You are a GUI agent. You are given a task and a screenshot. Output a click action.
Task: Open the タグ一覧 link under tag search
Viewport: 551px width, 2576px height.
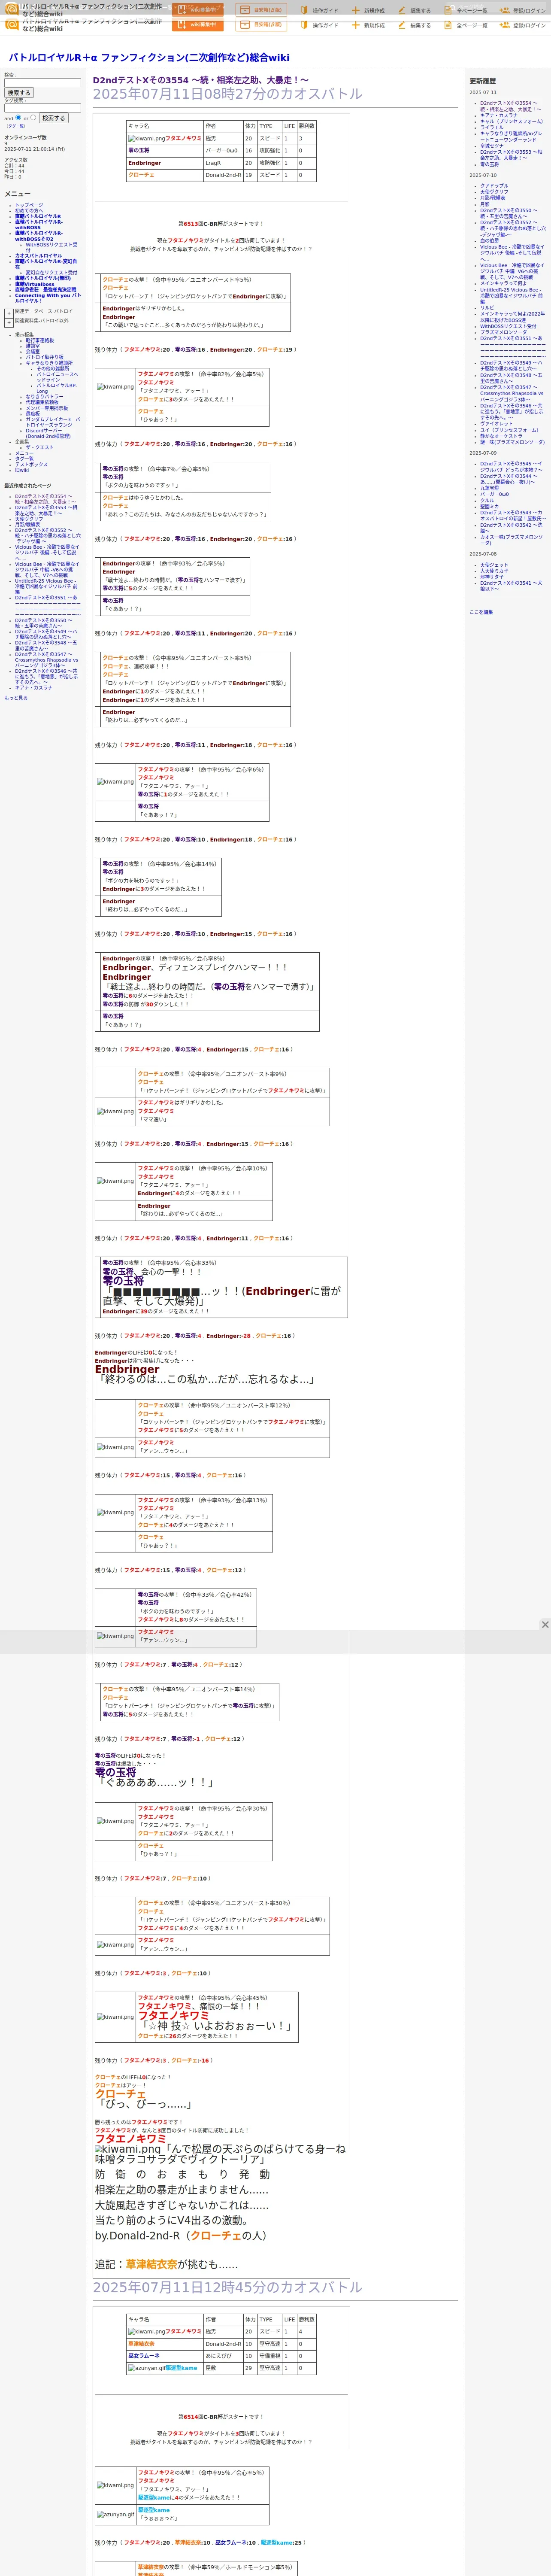tap(15, 126)
